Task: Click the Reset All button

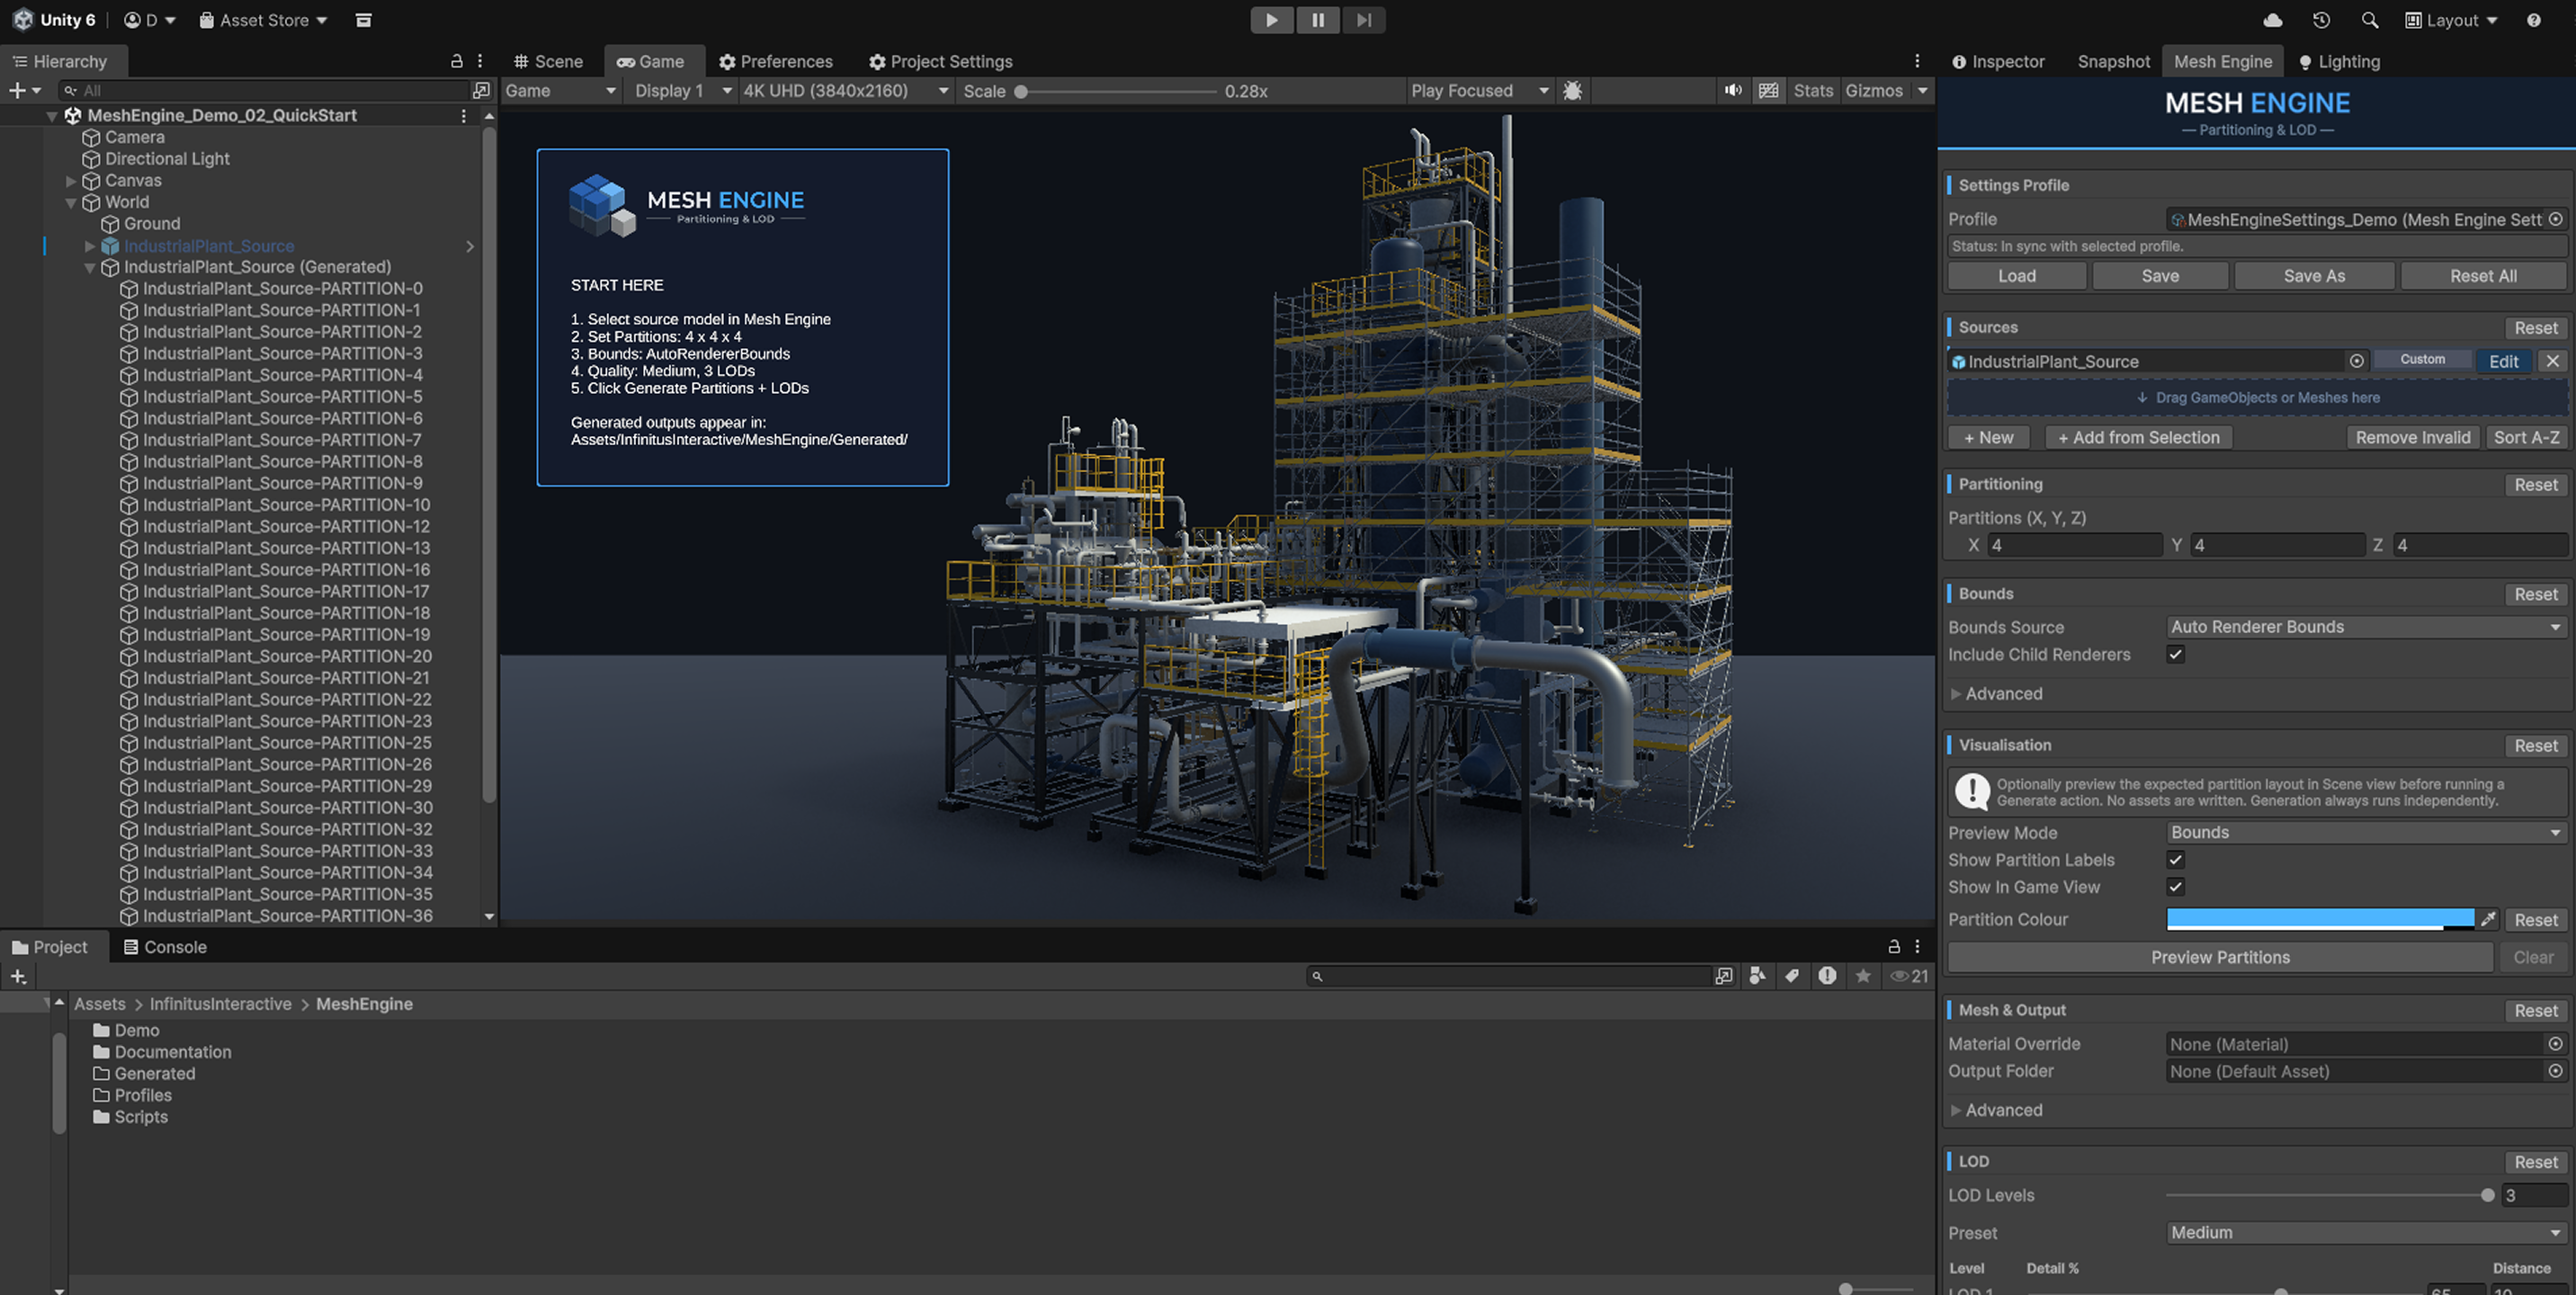Action: (2483, 276)
